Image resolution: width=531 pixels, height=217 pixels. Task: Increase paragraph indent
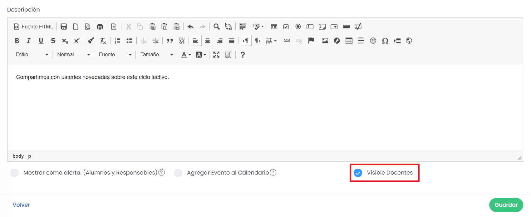click(155, 41)
